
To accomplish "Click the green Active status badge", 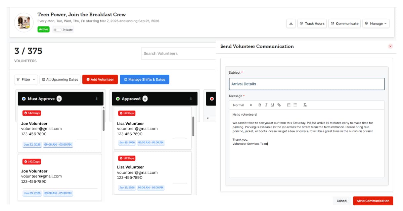I will (x=43, y=29).
